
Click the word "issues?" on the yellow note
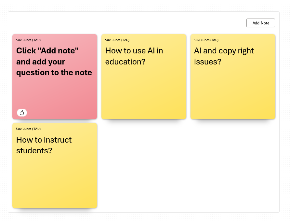207,62
